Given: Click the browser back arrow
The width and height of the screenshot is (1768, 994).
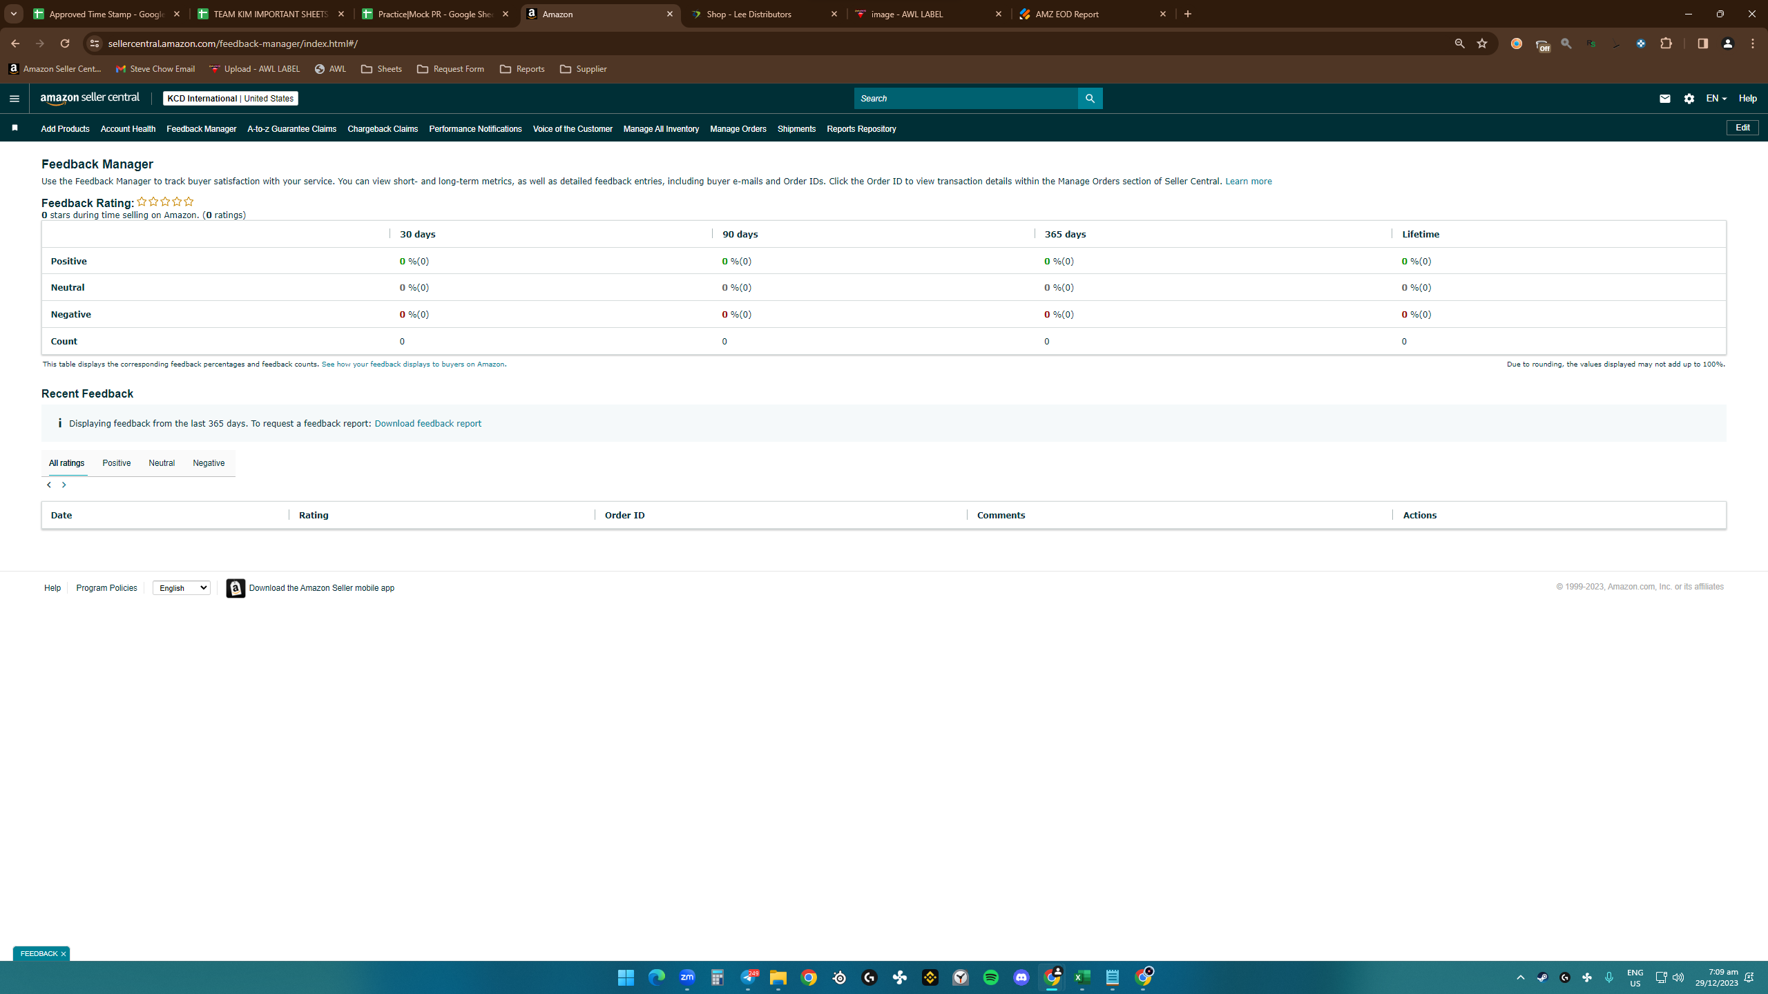Looking at the screenshot, I should 15,43.
